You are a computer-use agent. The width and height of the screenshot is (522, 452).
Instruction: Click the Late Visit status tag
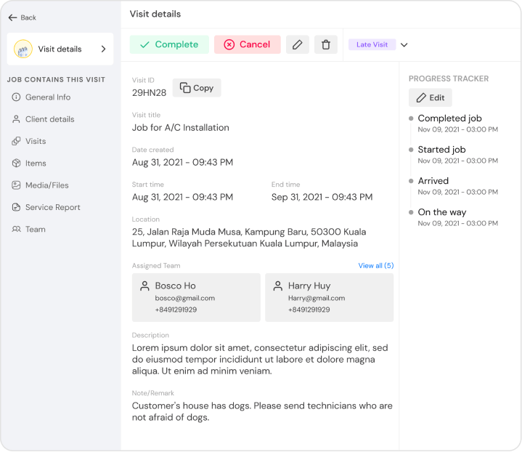[372, 44]
